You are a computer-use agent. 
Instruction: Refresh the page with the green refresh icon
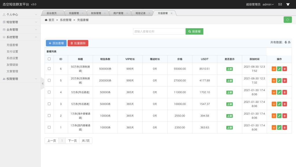pos(288,20)
